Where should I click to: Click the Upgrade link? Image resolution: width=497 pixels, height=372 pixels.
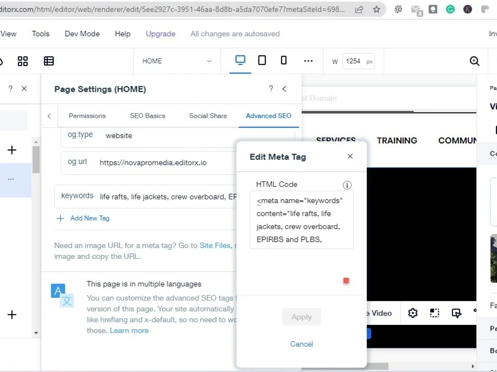[x=161, y=34]
